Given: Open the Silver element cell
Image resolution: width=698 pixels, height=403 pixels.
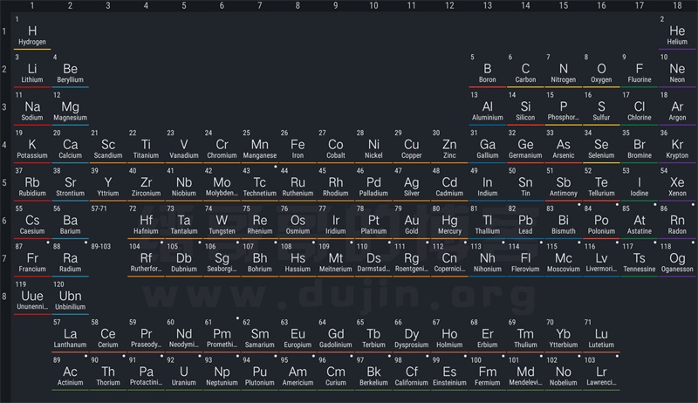Looking at the screenshot, I should 411,183.
